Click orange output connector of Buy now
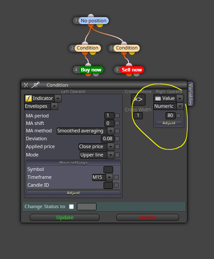Screen dimensions: 214x259 (x=88, y=75)
